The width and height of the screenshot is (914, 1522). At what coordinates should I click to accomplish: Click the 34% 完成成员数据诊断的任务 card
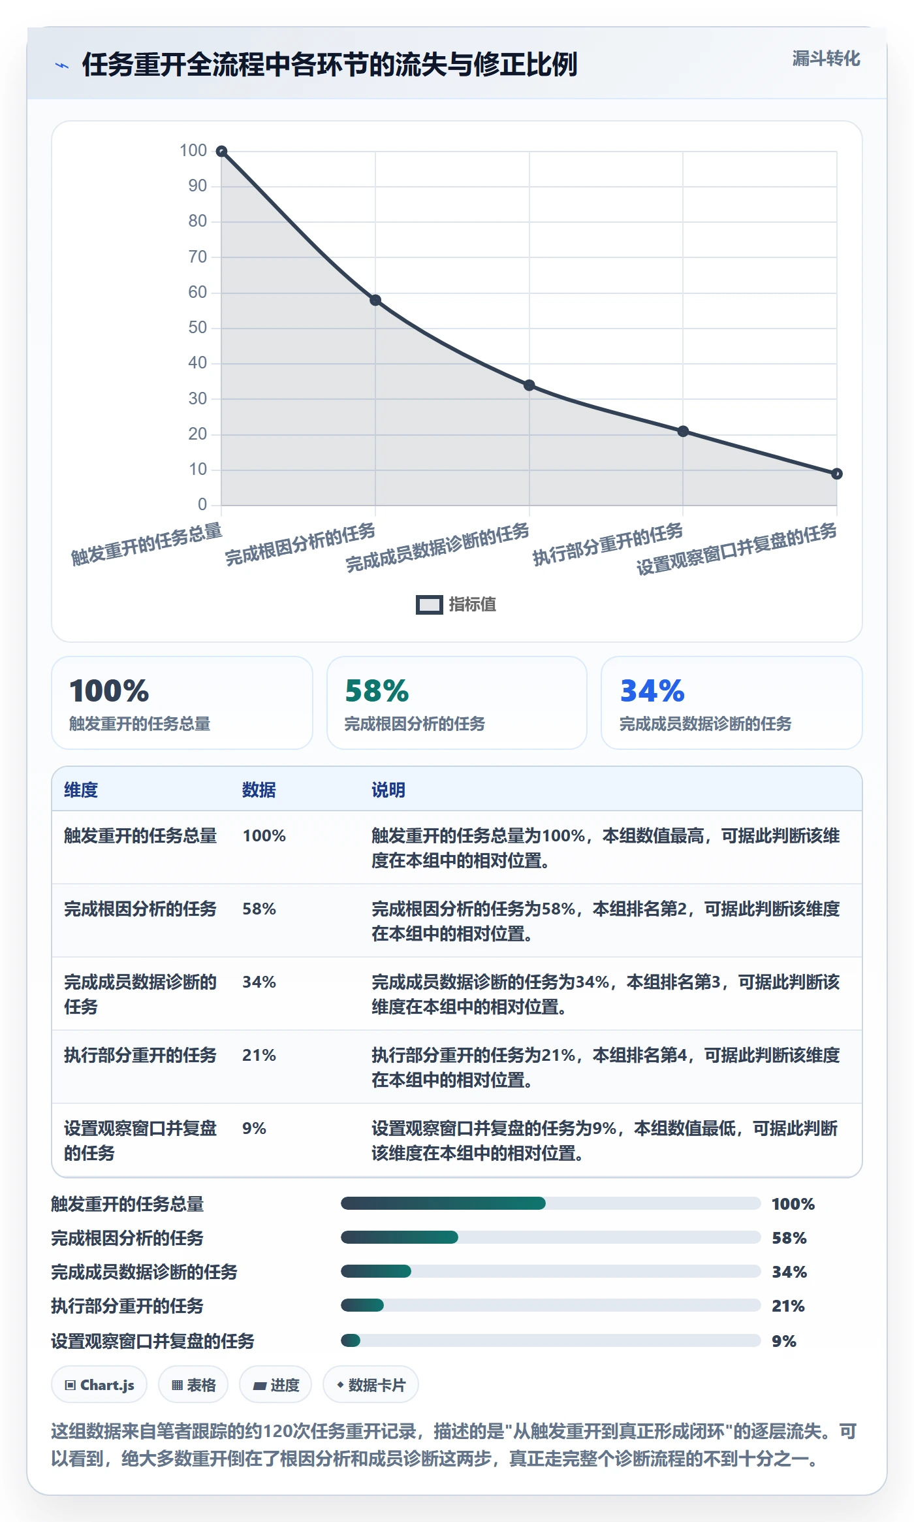pos(732,703)
